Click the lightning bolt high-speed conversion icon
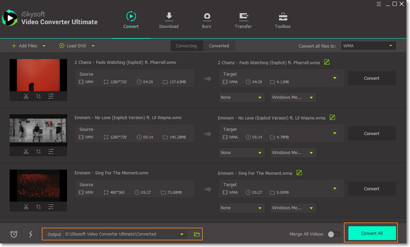410x247 pixels. point(31,234)
